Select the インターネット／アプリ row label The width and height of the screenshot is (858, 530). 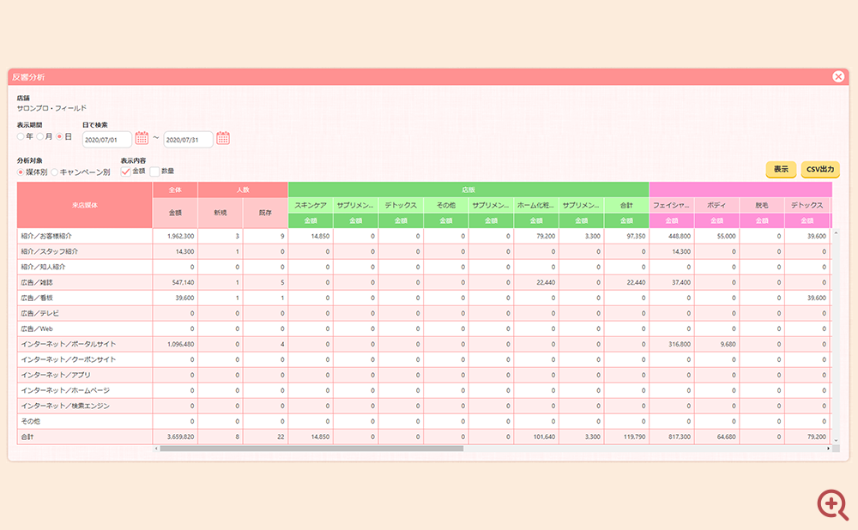pyautogui.click(x=56, y=376)
